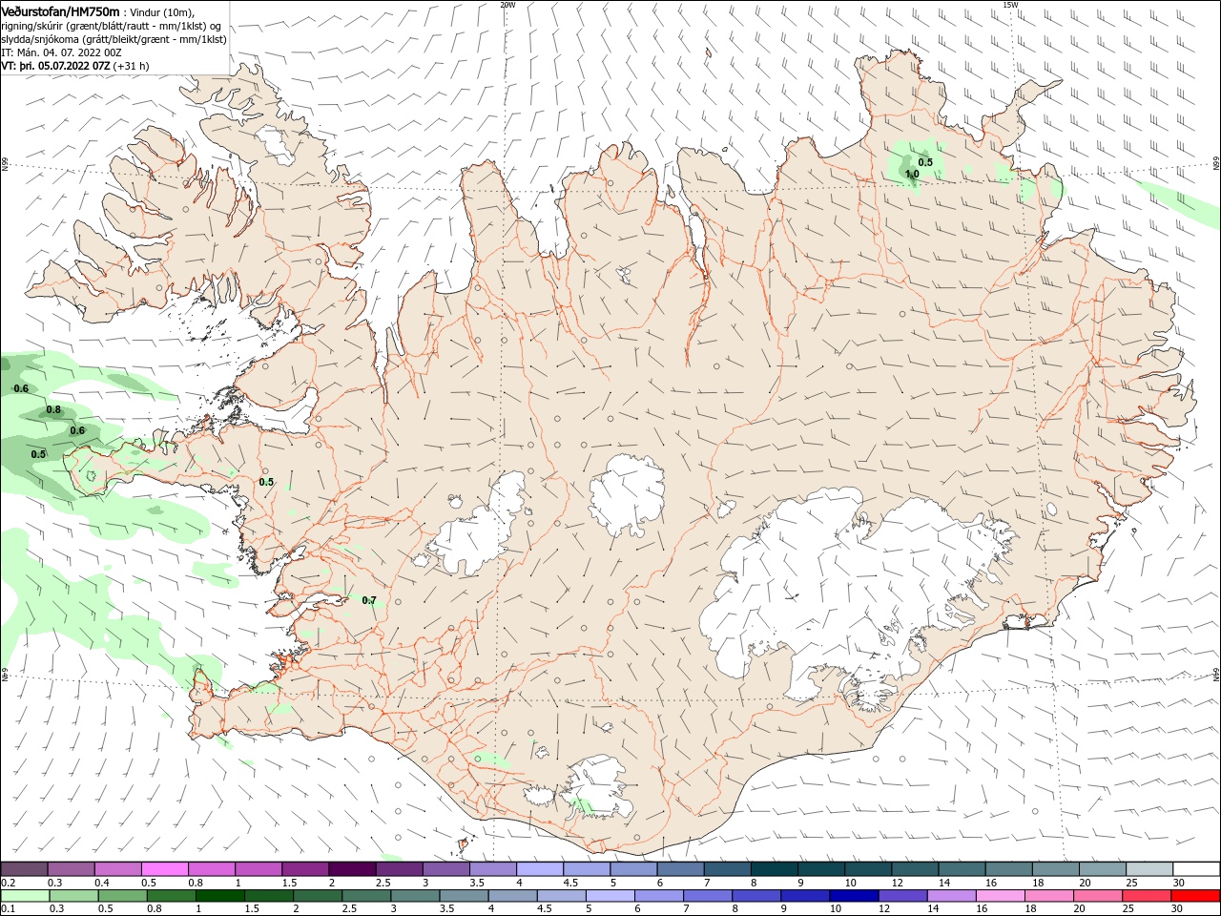Viewport: 1221px width, 916px height.
Task: Select the IT: Mán. 04. 07. 2022 00Z line
Action: pyautogui.click(x=62, y=52)
